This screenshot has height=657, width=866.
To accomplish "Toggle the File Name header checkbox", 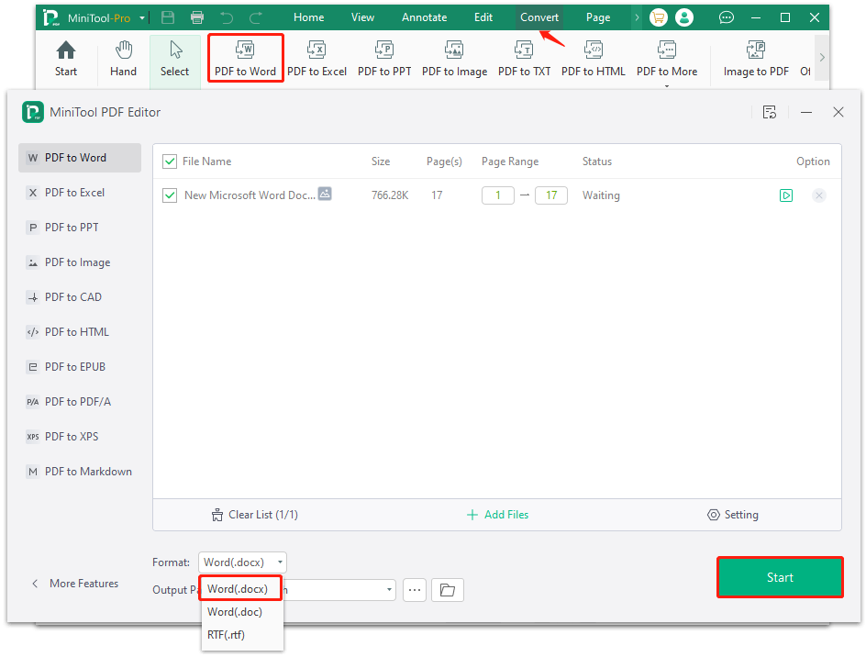I will tap(170, 161).
